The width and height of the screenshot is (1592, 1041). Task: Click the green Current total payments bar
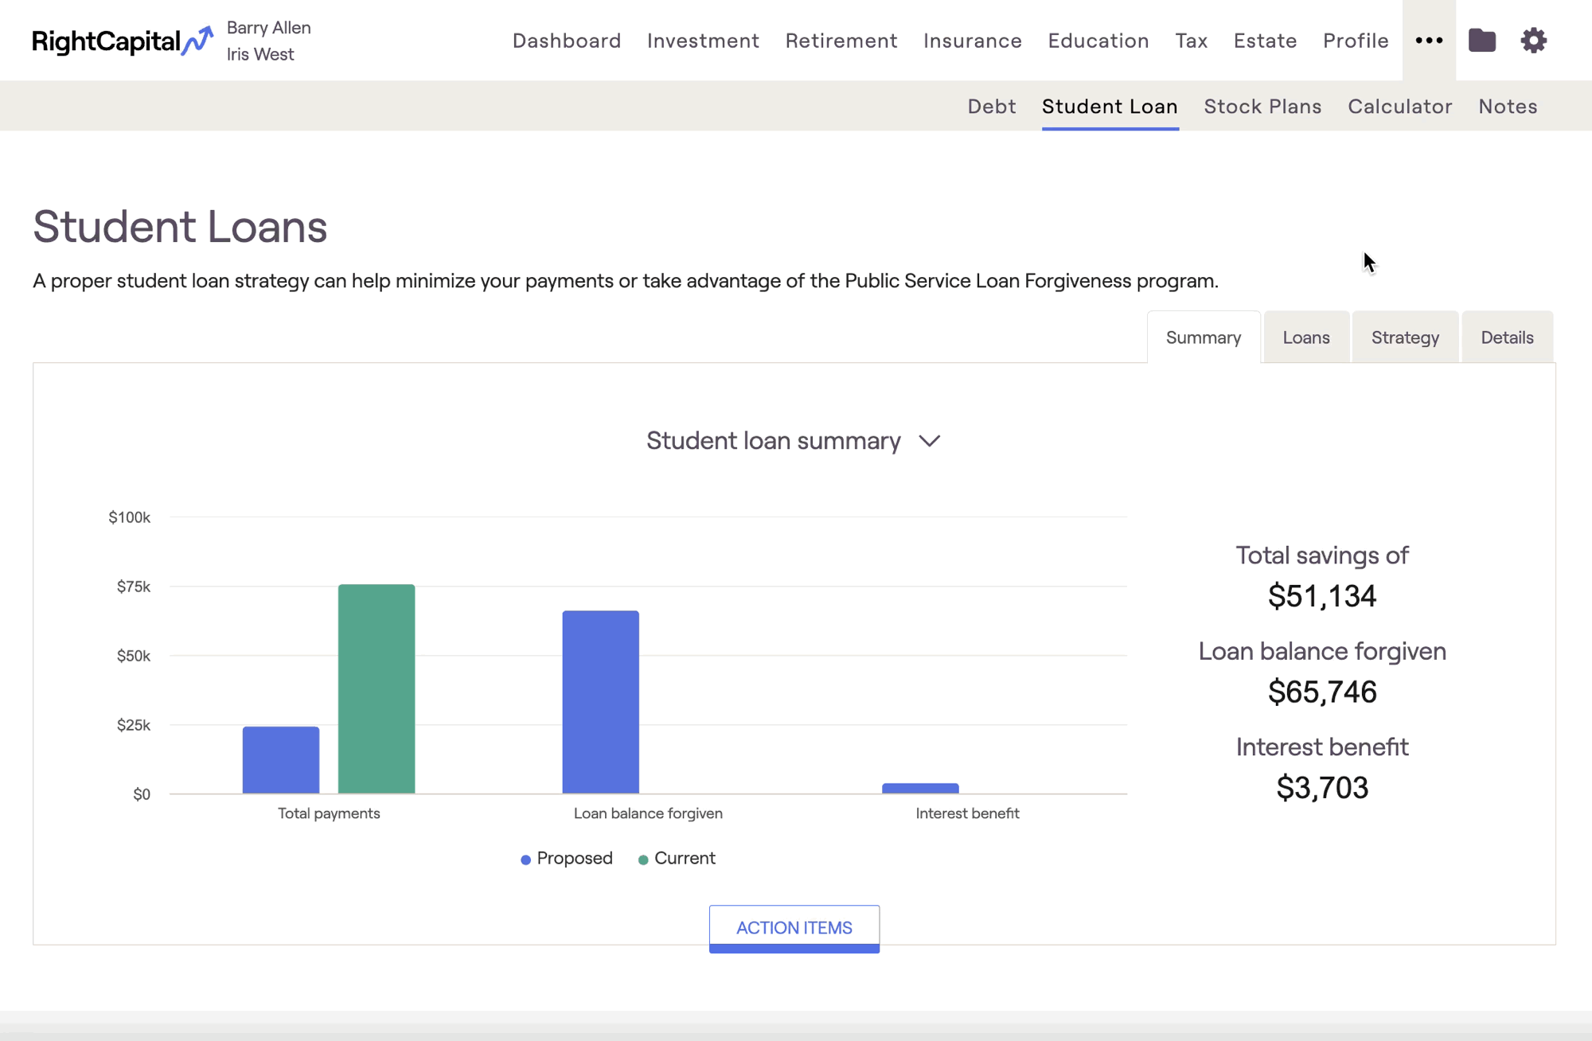tap(377, 688)
